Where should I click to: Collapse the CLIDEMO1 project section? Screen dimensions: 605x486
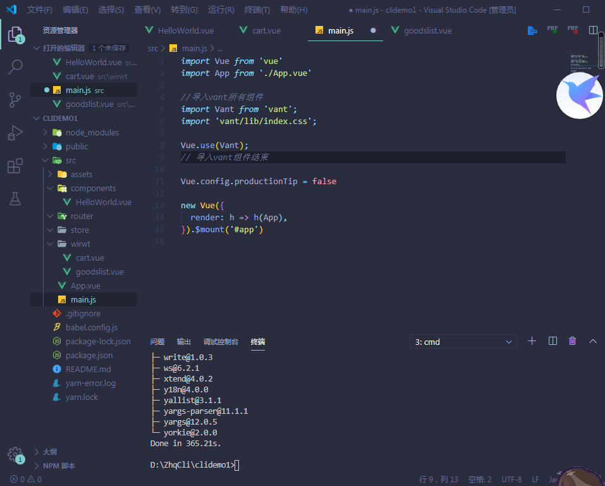point(36,118)
